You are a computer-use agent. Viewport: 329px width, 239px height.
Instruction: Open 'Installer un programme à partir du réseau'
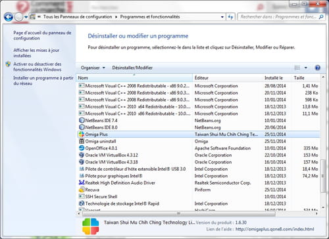(x=43, y=81)
